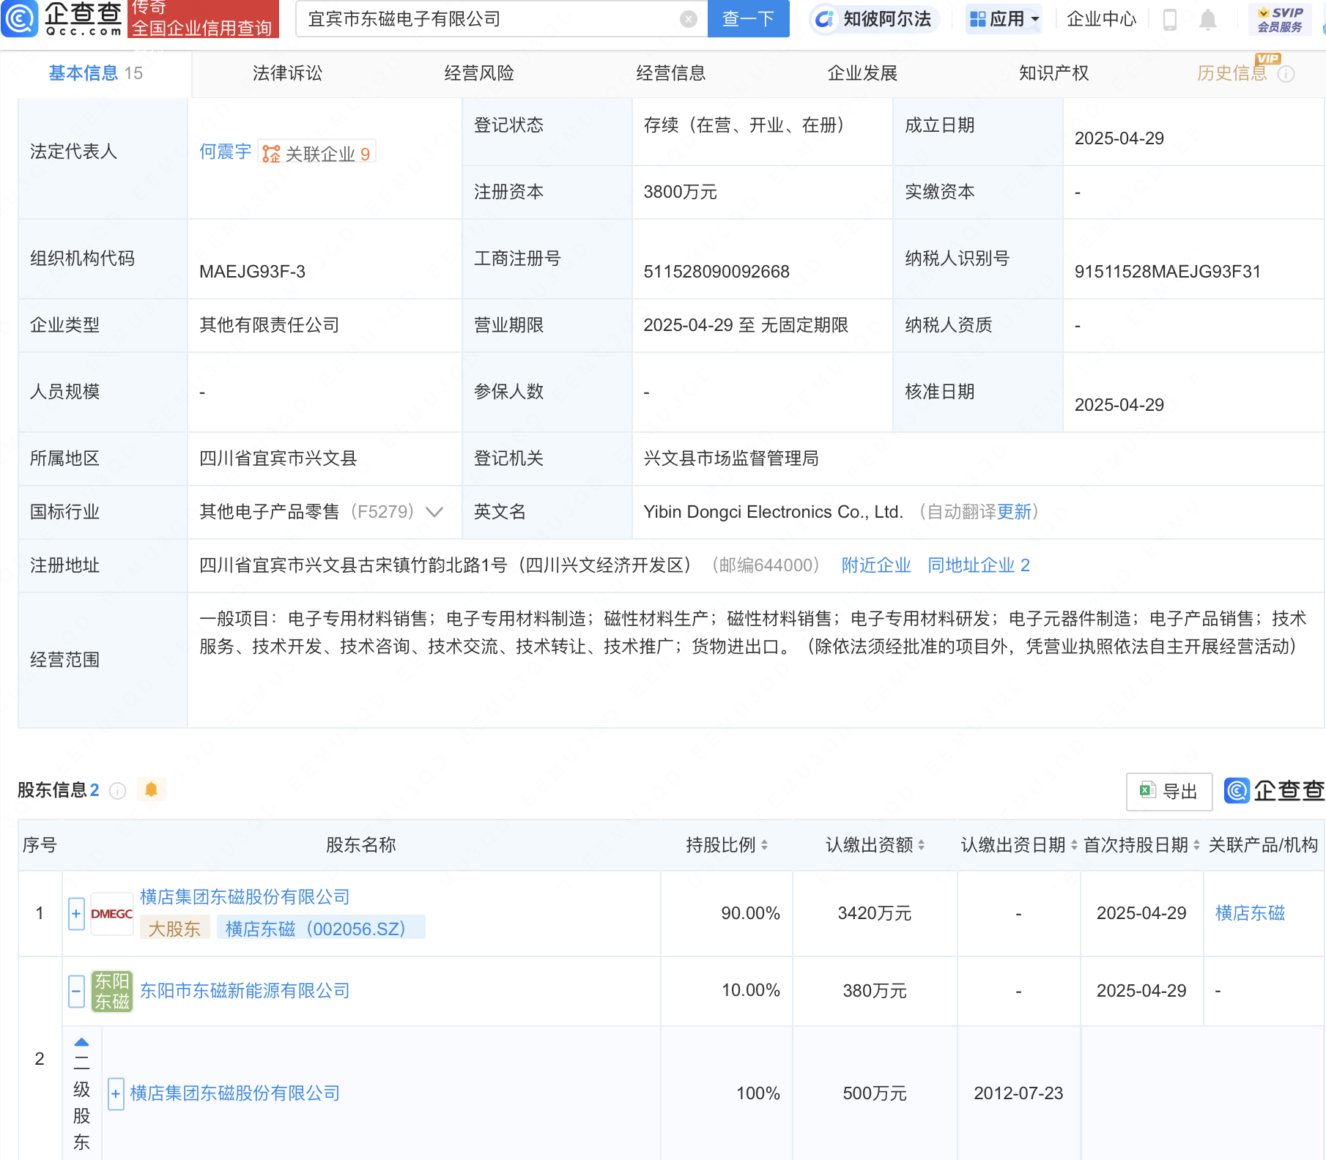Collapse the second shareholder row
Image resolution: width=1326 pixels, height=1160 pixels.
(x=76, y=991)
